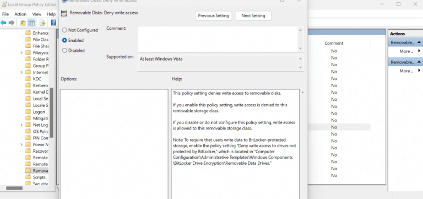The width and height of the screenshot is (423, 199).
Task: Select the Not Configured radio button
Action: (x=64, y=30)
